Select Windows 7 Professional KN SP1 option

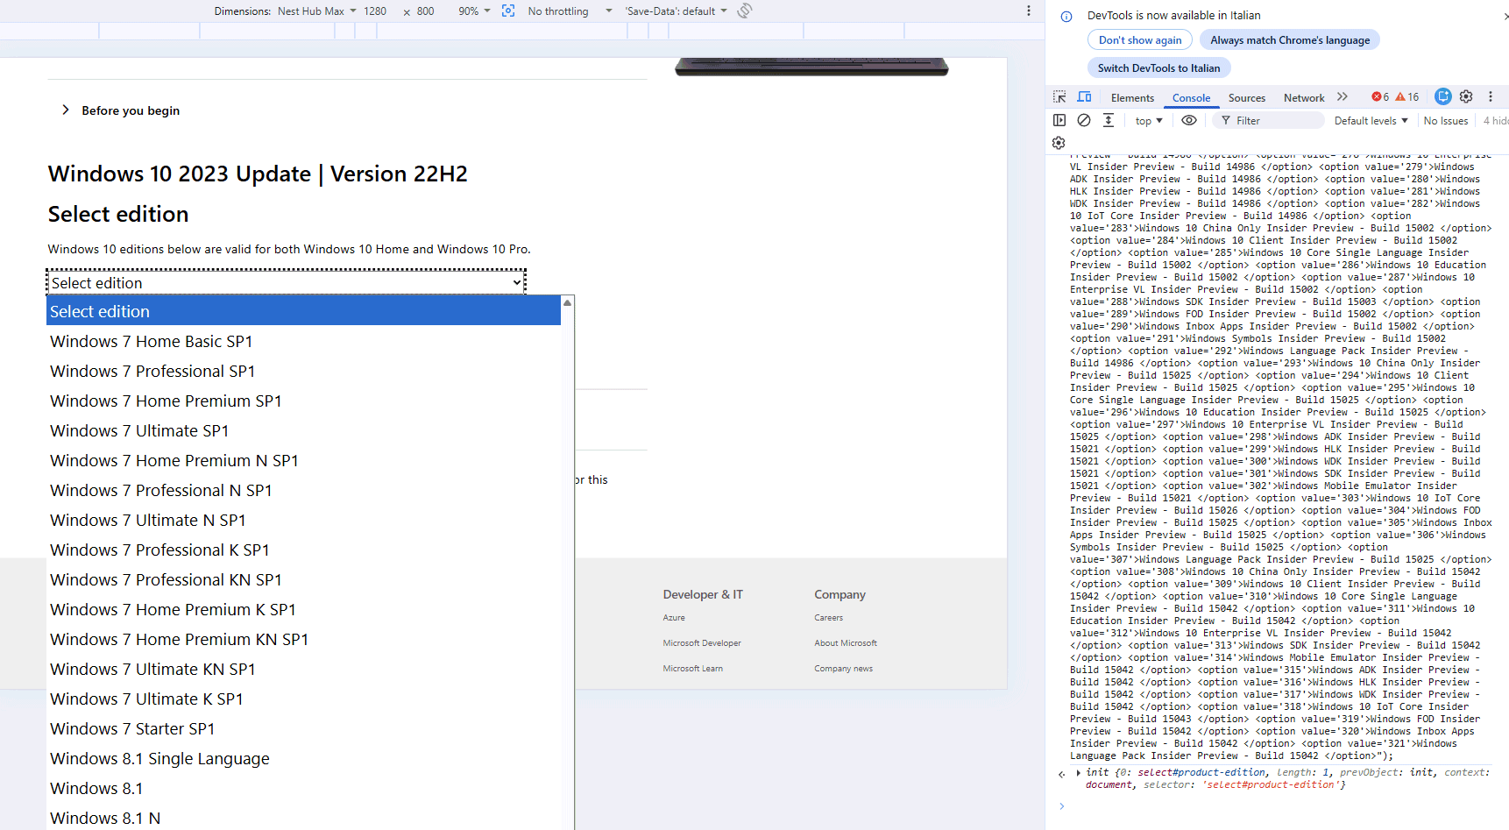click(303, 579)
